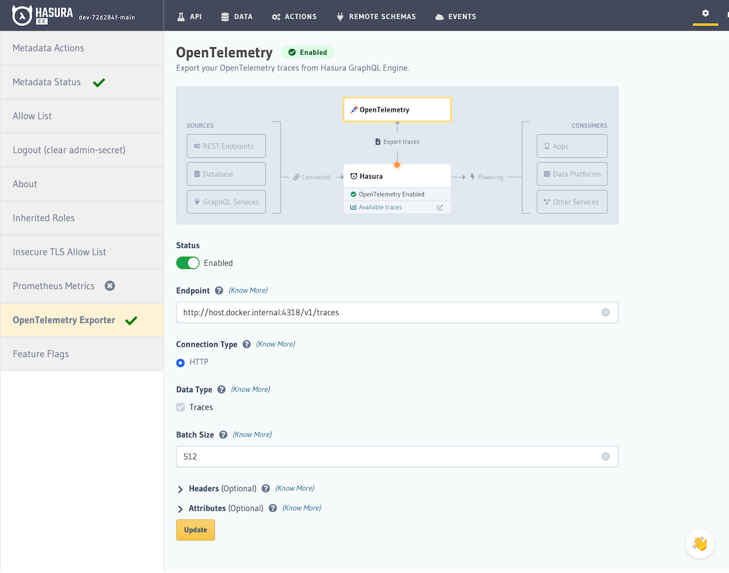The width and height of the screenshot is (729, 573).
Task: Clear the Batch Size field with x icon
Action: (x=606, y=456)
